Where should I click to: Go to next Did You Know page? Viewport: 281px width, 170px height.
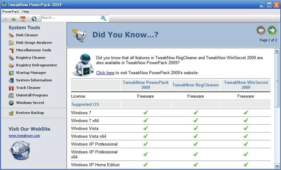tap(272, 30)
